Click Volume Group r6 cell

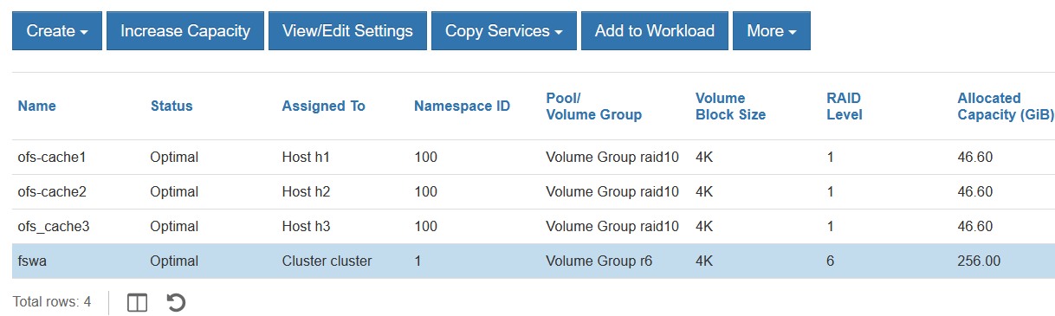599,261
